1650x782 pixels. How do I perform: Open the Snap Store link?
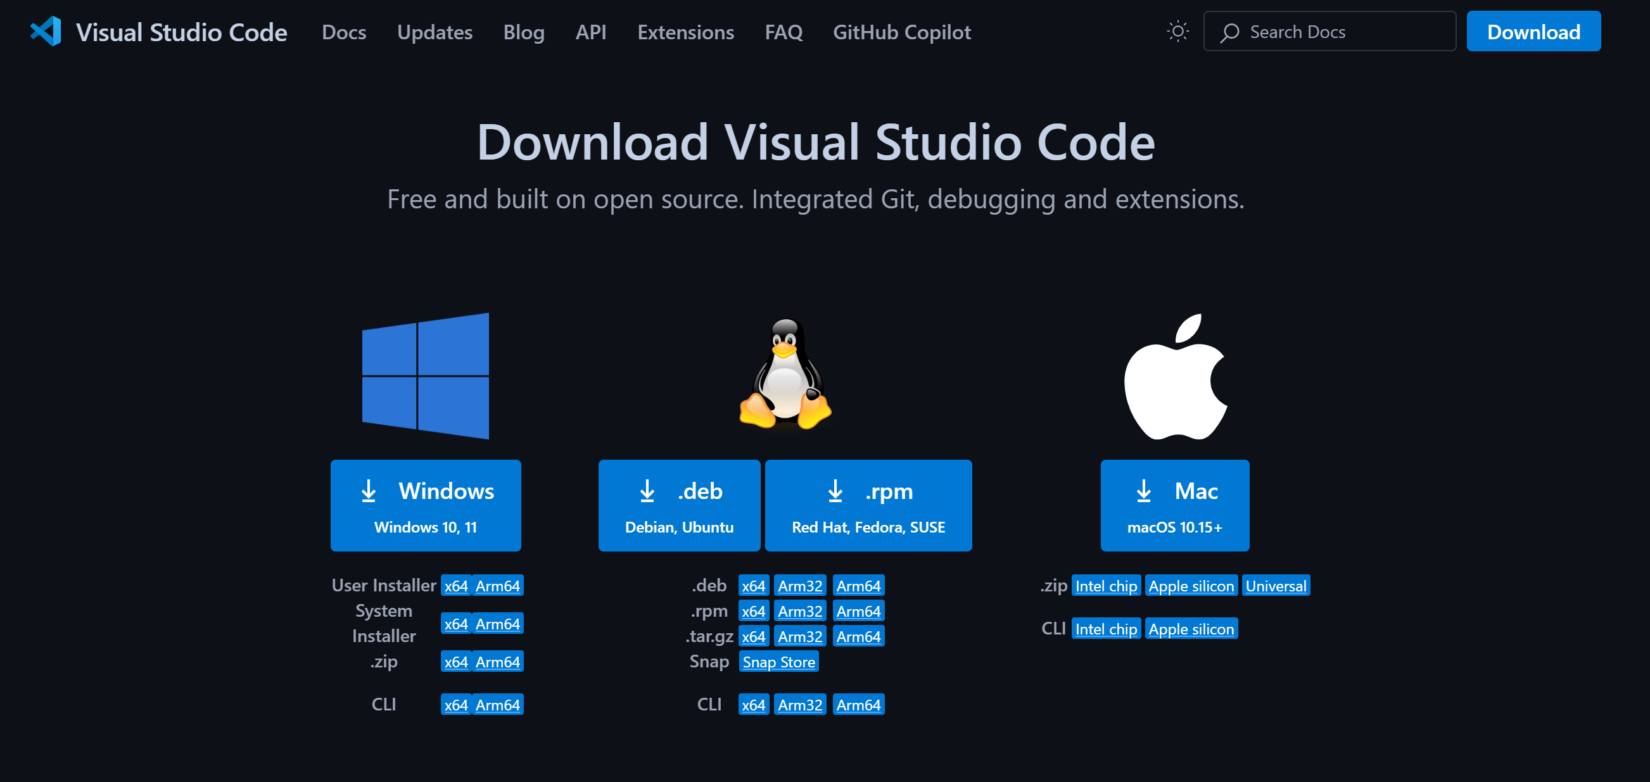click(778, 662)
